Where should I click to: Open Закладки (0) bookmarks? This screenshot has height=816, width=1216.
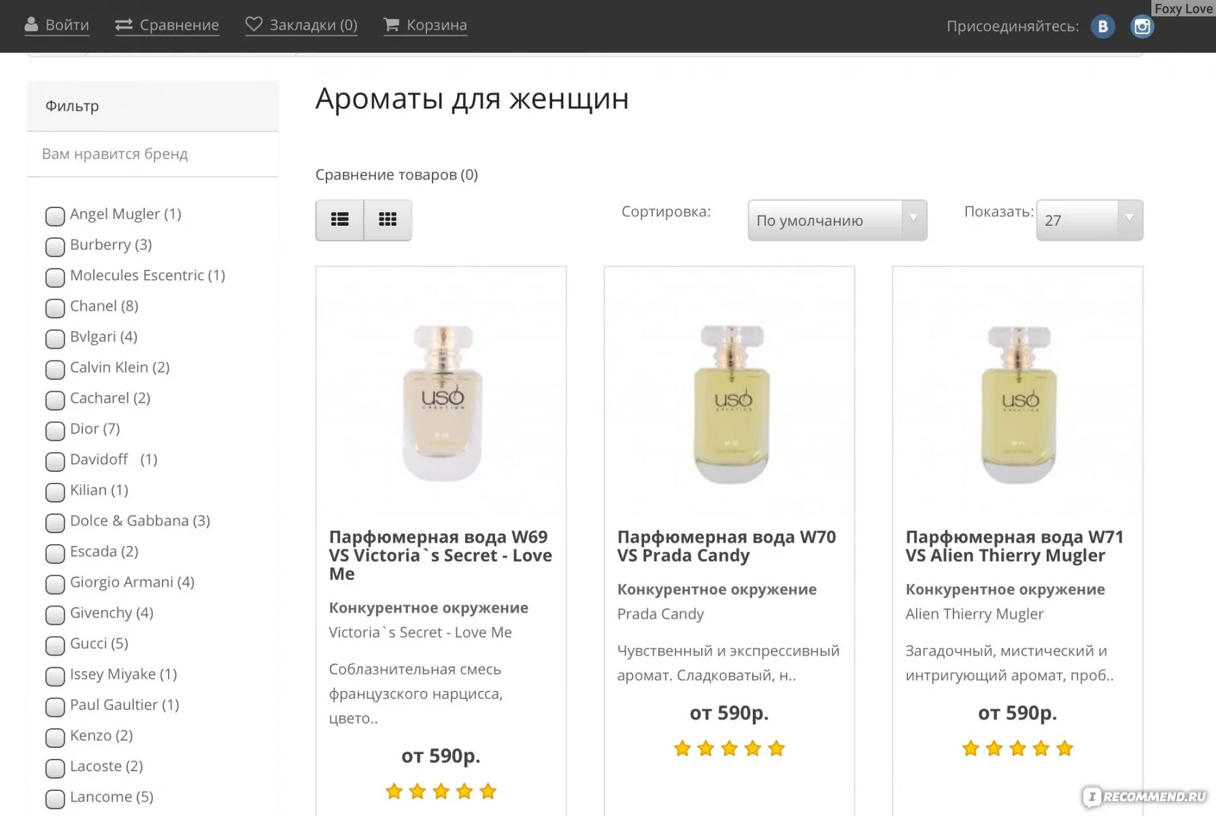click(x=314, y=25)
